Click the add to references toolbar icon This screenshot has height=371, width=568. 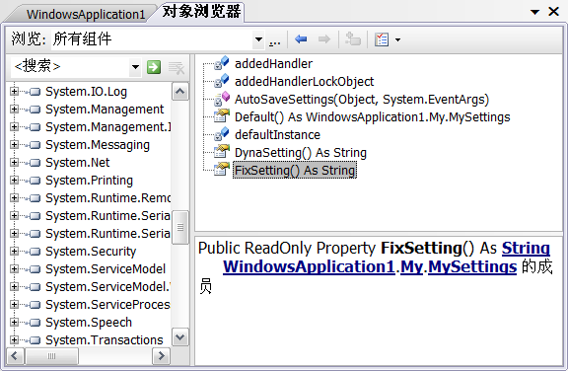pos(352,39)
